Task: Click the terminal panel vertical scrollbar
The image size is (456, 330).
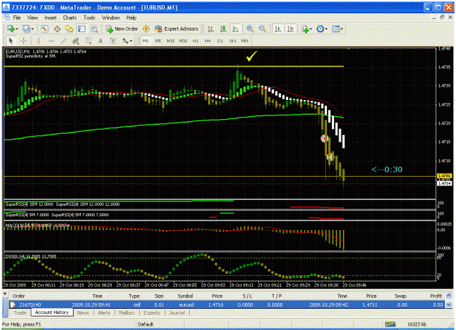Action: click(x=449, y=300)
